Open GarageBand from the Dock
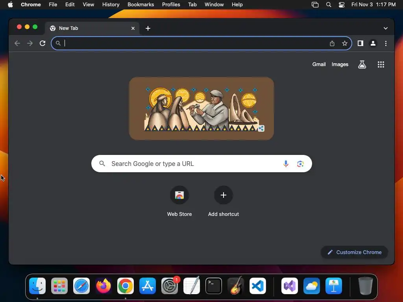The width and height of the screenshot is (403, 302). [236, 285]
